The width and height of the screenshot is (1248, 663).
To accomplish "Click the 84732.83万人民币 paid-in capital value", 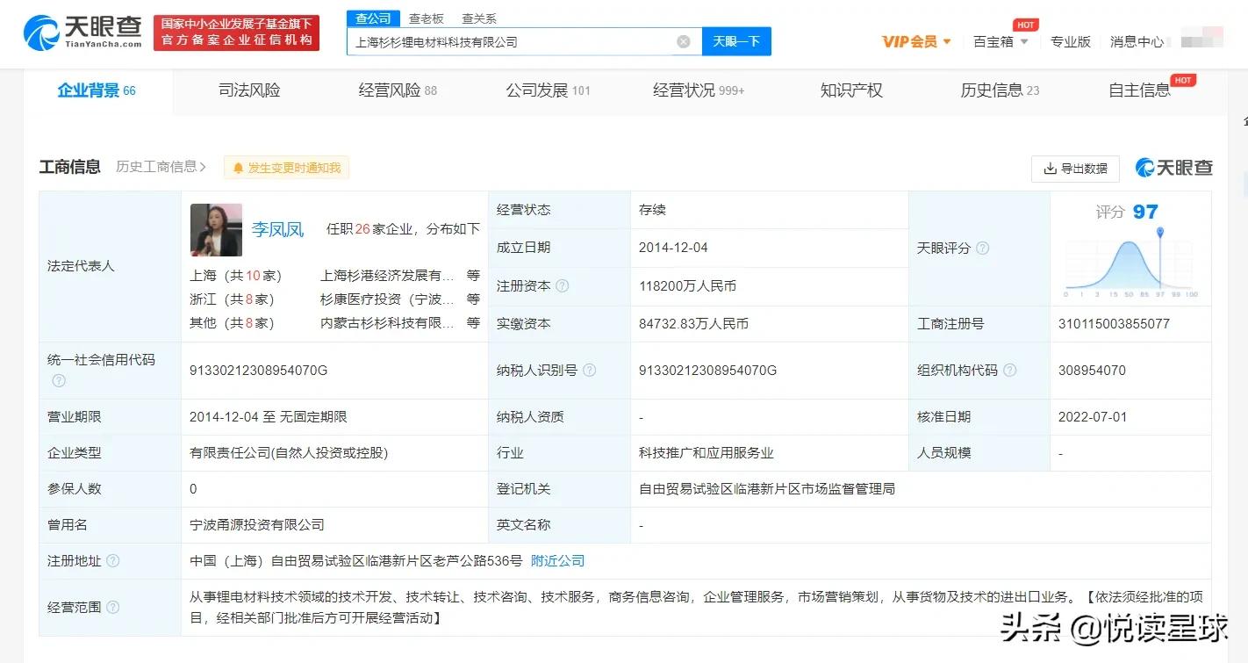I will [693, 323].
